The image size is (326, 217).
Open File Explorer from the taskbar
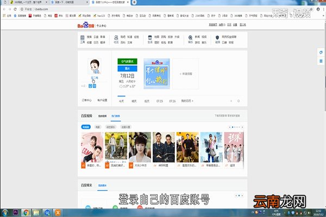pyautogui.click(x=36, y=213)
